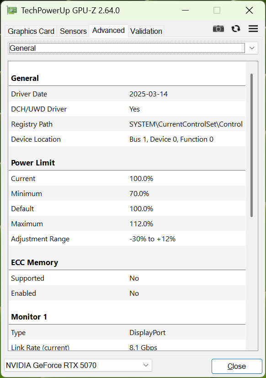Click the vertical scrollbar thumb

[x=251, y=145]
